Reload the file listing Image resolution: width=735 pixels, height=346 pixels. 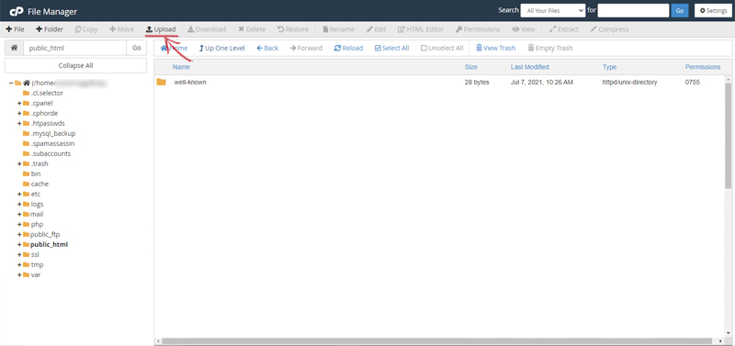348,48
